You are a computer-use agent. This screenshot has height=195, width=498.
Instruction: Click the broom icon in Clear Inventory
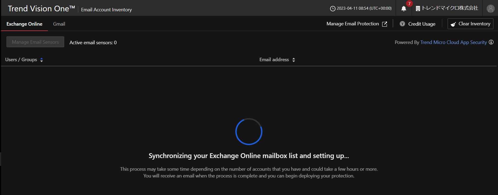point(453,24)
